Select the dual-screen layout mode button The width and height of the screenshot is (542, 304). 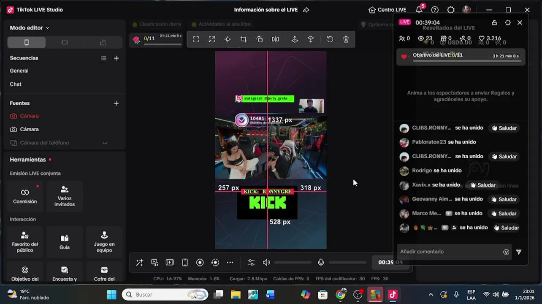103,42
